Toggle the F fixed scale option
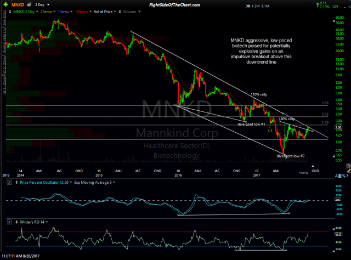Screen dimensions: 351x260 (347, 176)
